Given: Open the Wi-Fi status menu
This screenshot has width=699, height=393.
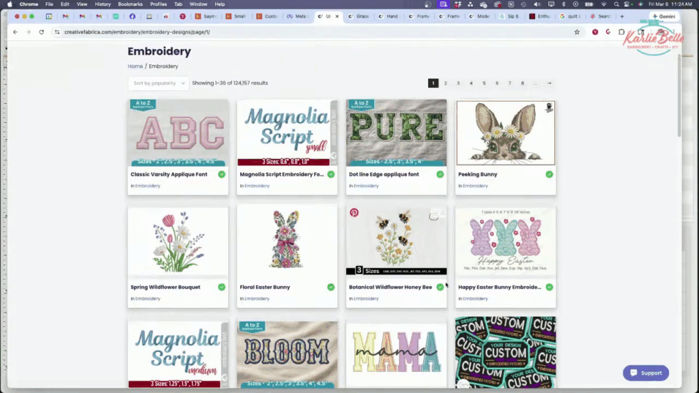Looking at the screenshot, I should [x=603, y=4].
